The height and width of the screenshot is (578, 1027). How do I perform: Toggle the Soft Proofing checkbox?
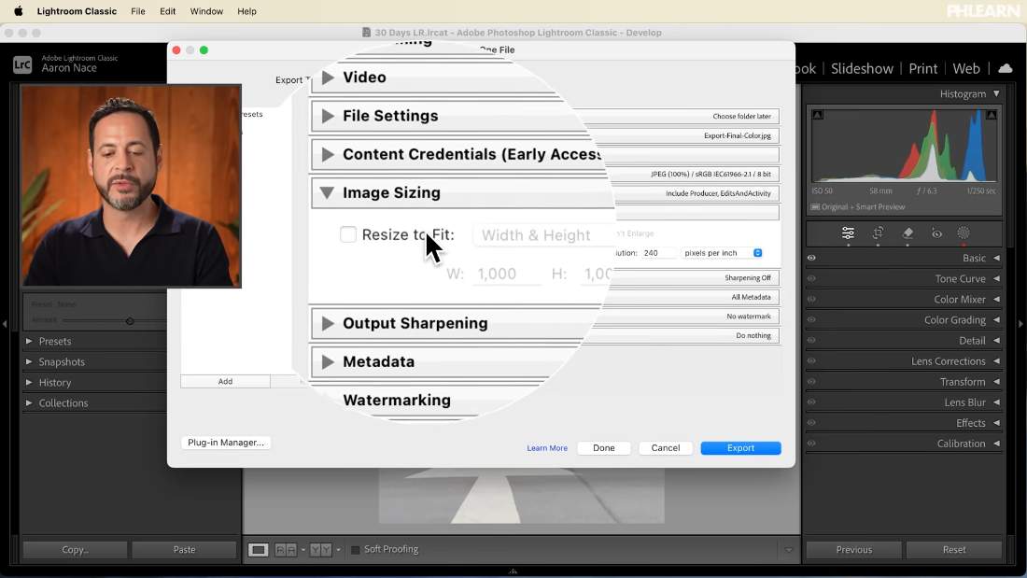tap(355, 550)
